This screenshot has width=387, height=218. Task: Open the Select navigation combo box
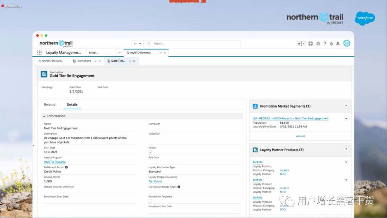click(101, 53)
